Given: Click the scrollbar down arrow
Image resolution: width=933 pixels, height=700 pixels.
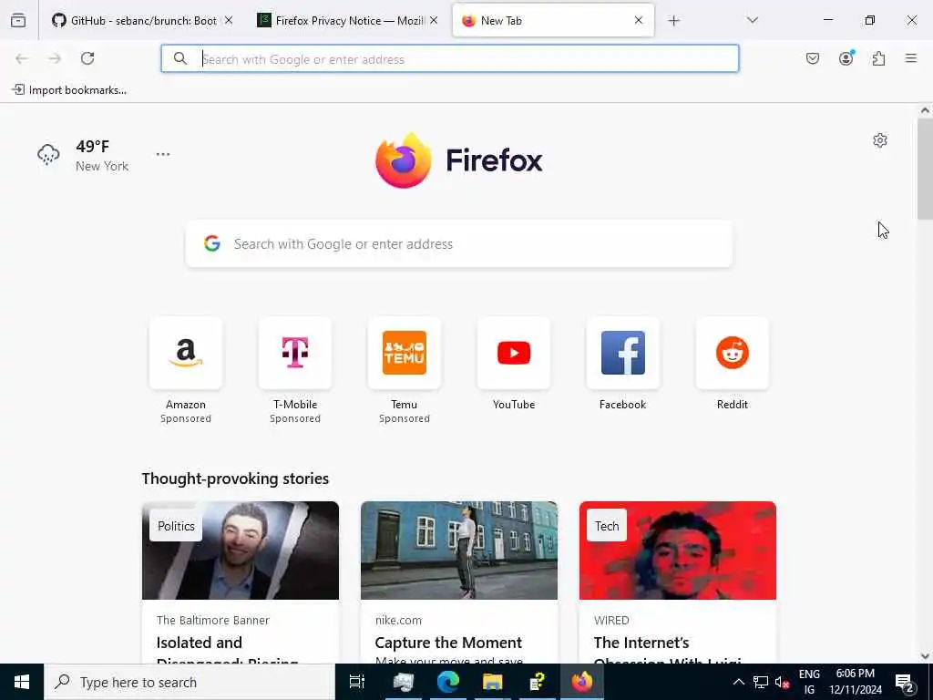Looking at the screenshot, I should point(925,656).
